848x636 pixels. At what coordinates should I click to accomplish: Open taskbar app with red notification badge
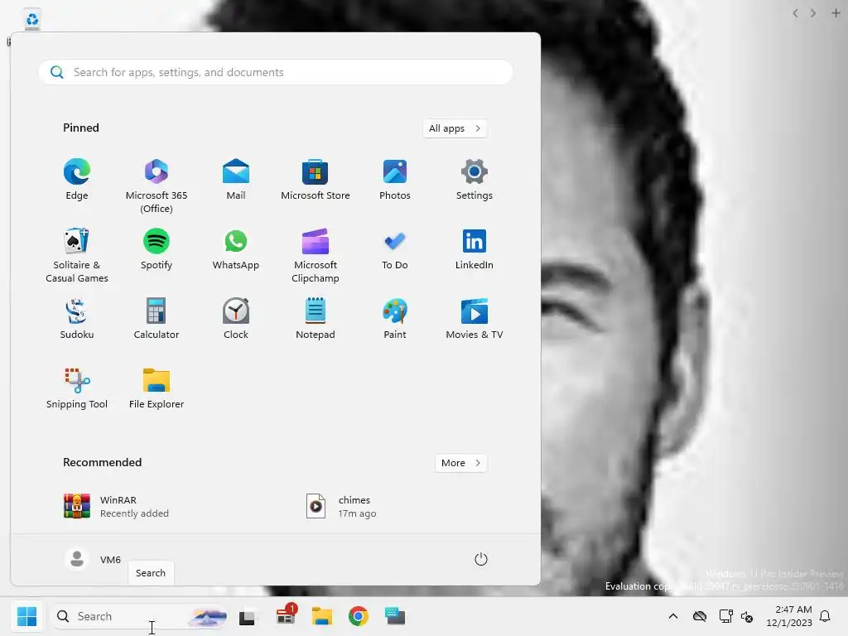286,616
